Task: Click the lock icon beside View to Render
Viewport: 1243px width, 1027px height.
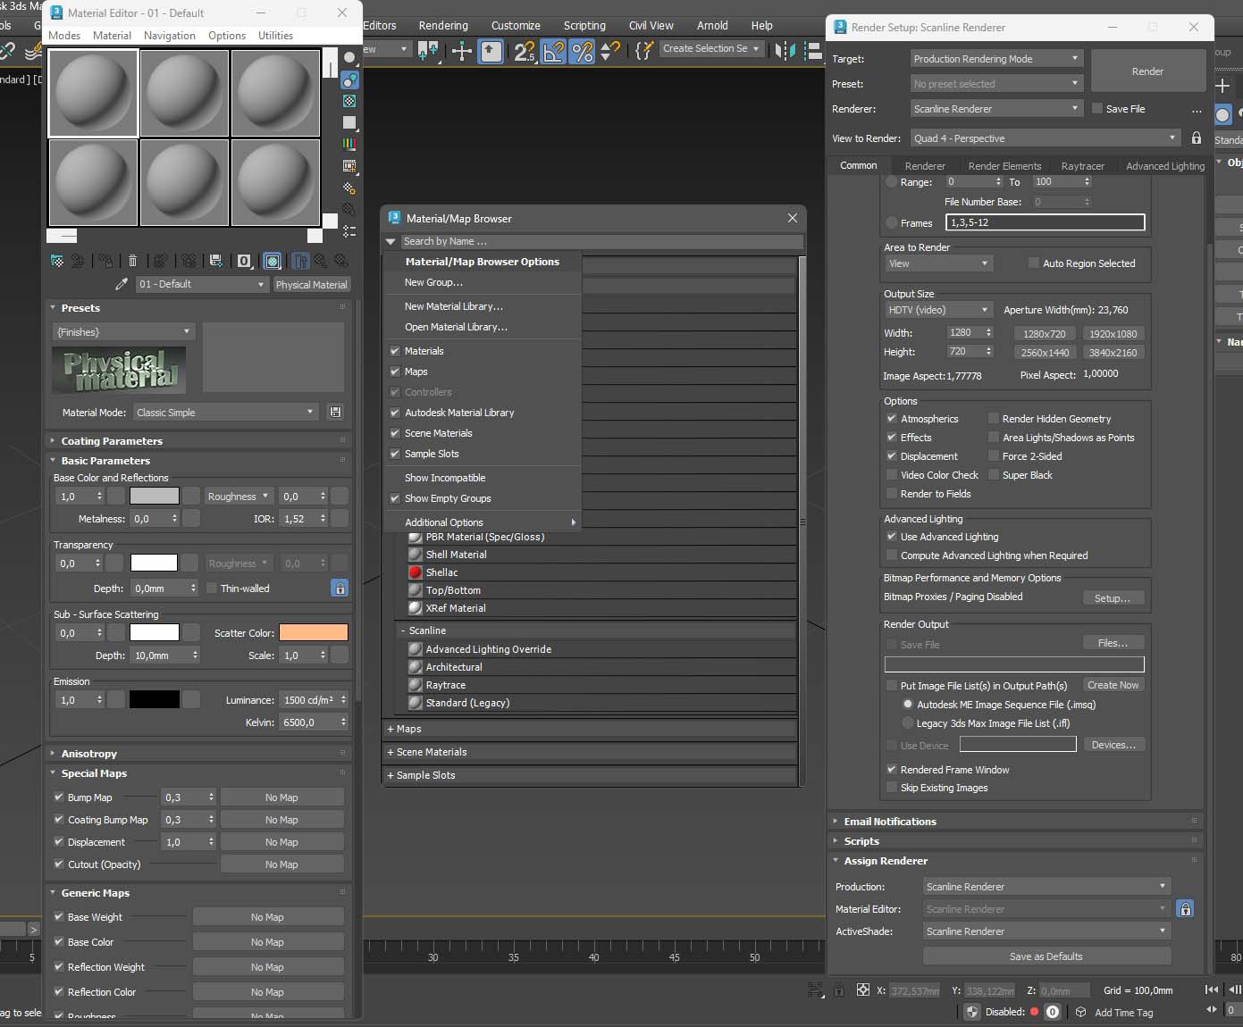Action: pyautogui.click(x=1197, y=138)
